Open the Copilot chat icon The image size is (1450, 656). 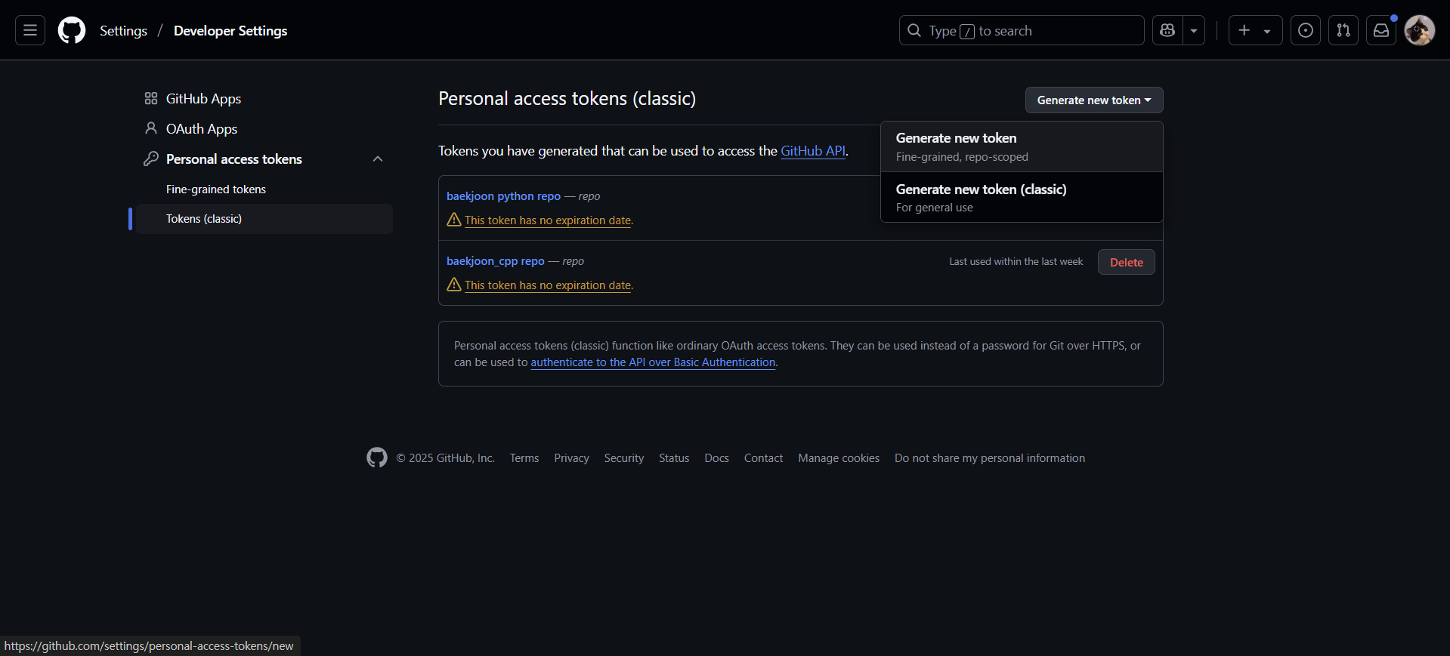(x=1167, y=30)
